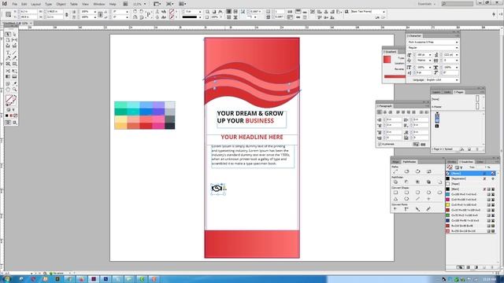Click Close Path icon in Pathfinder panel
This screenshot has height=283, width=504.
tap(417, 171)
